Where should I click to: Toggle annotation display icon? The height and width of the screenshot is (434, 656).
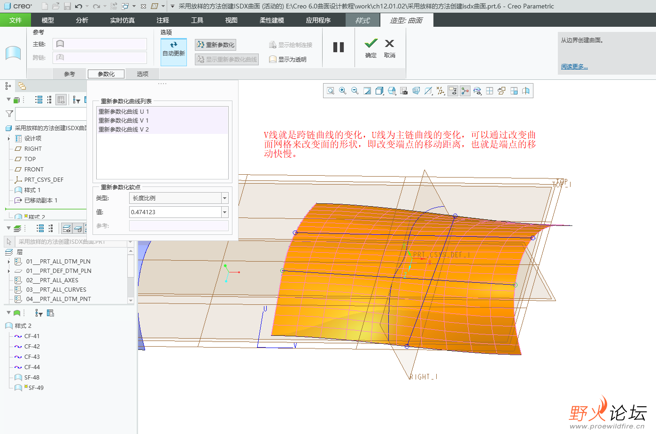click(x=453, y=91)
